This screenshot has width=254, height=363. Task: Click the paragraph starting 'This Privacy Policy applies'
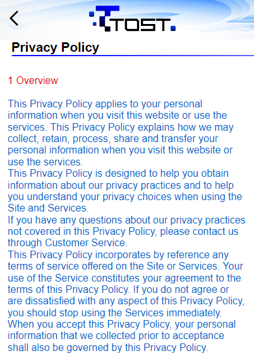pyautogui.click(x=121, y=133)
